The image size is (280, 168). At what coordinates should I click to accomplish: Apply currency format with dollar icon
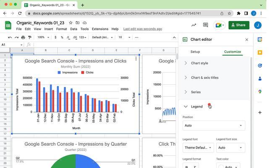tap(55, 37)
